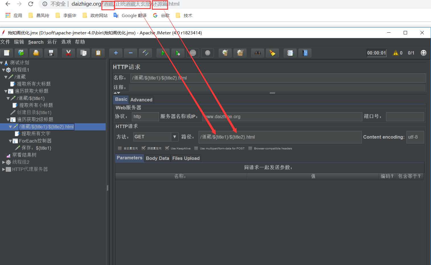Open the 政府网站 bookmark folder
The height and width of the screenshot is (265, 431).
[95, 15]
